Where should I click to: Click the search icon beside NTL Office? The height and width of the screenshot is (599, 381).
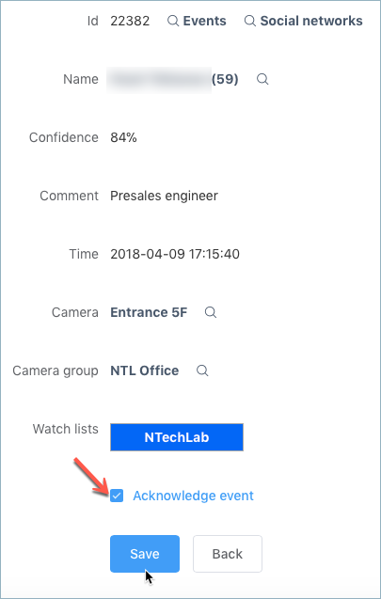point(202,370)
